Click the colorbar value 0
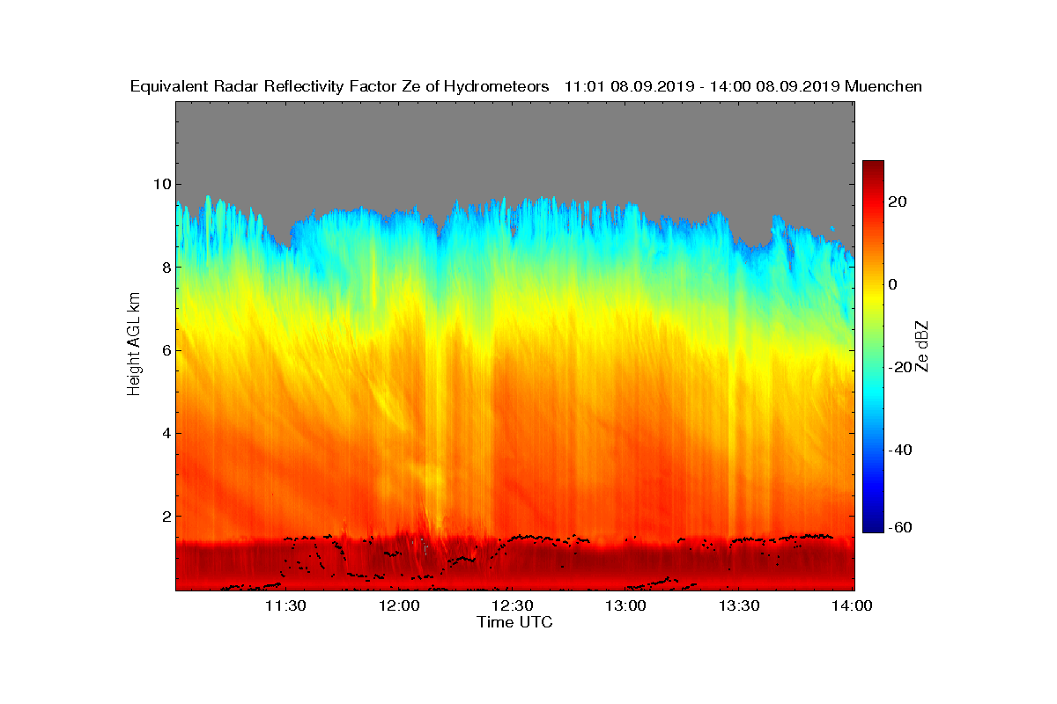The image size is (1057, 704). 894,284
